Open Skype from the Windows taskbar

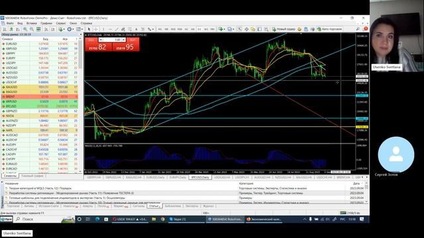click(x=186, y=219)
